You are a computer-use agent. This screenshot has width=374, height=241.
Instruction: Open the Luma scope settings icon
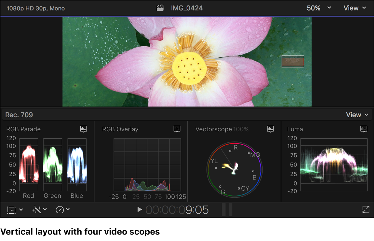point(363,129)
